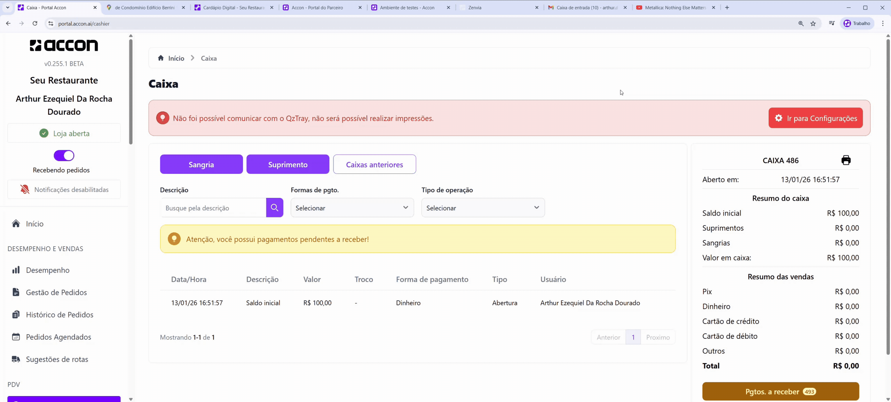The height and width of the screenshot is (402, 891).
Task: Open Desempenho from sidebar chart icon
Action: click(x=16, y=270)
